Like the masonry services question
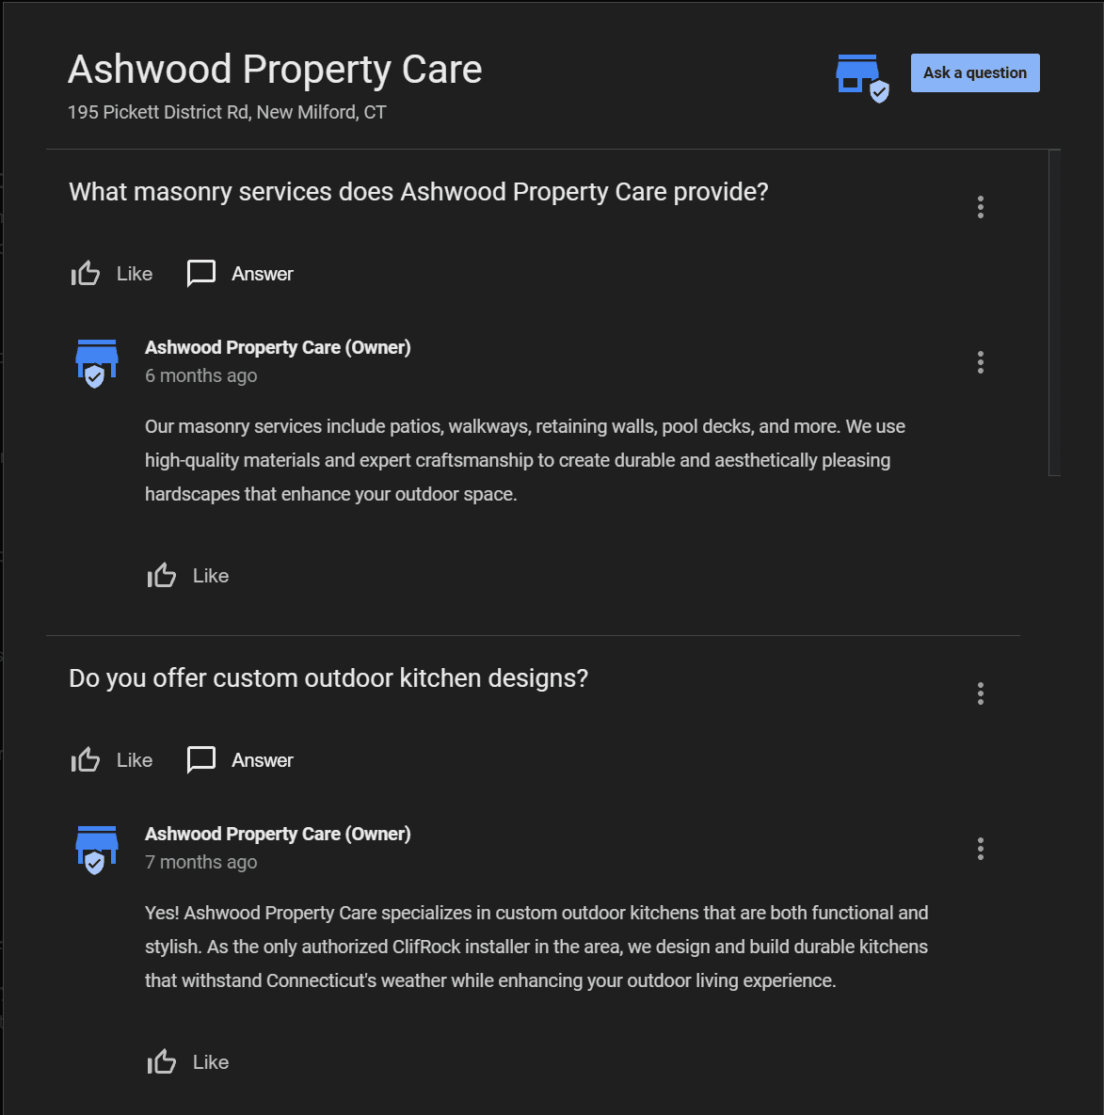The width and height of the screenshot is (1104, 1115). [x=112, y=274]
